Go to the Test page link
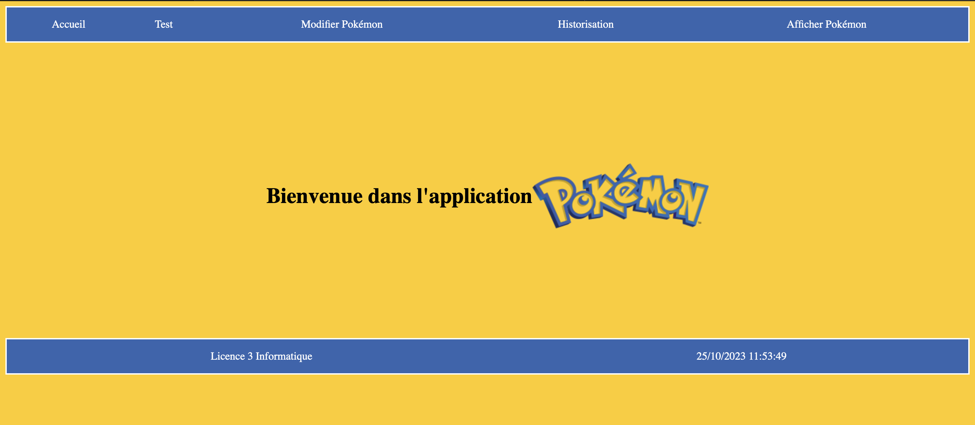The image size is (975, 425). [164, 24]
